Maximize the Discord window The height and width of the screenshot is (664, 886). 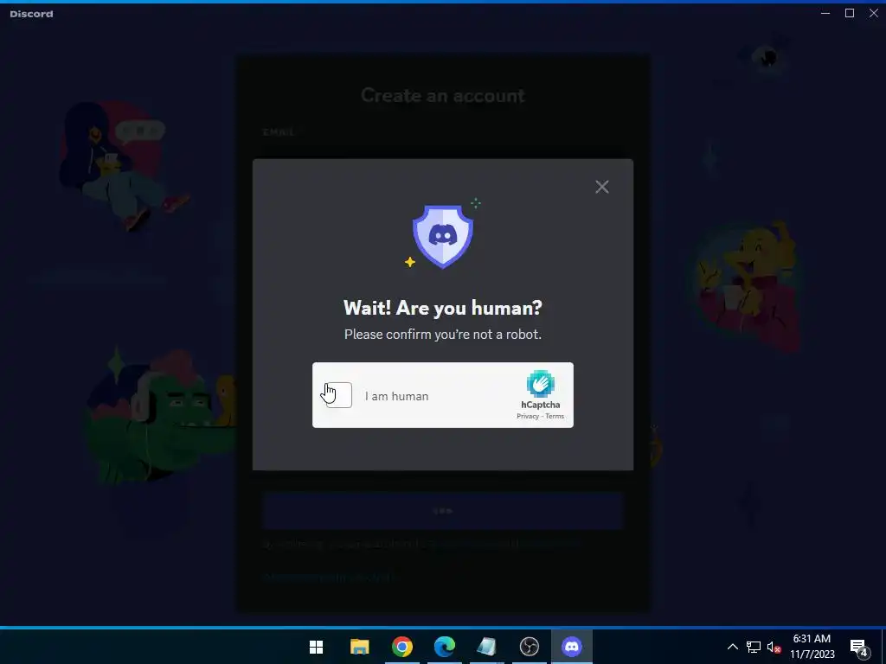(850, 13)
